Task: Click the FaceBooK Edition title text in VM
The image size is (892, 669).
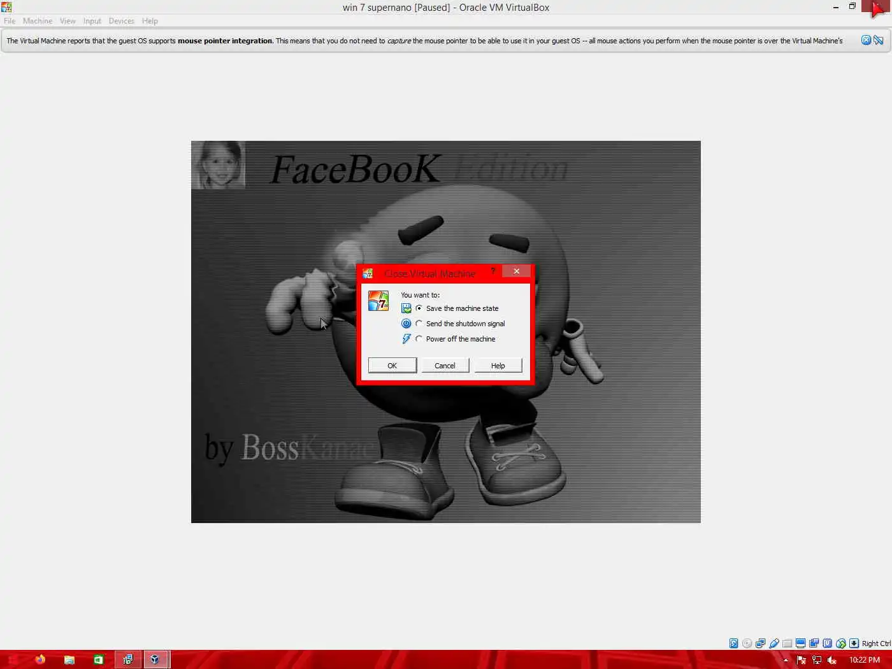Action: coord(419,169)
